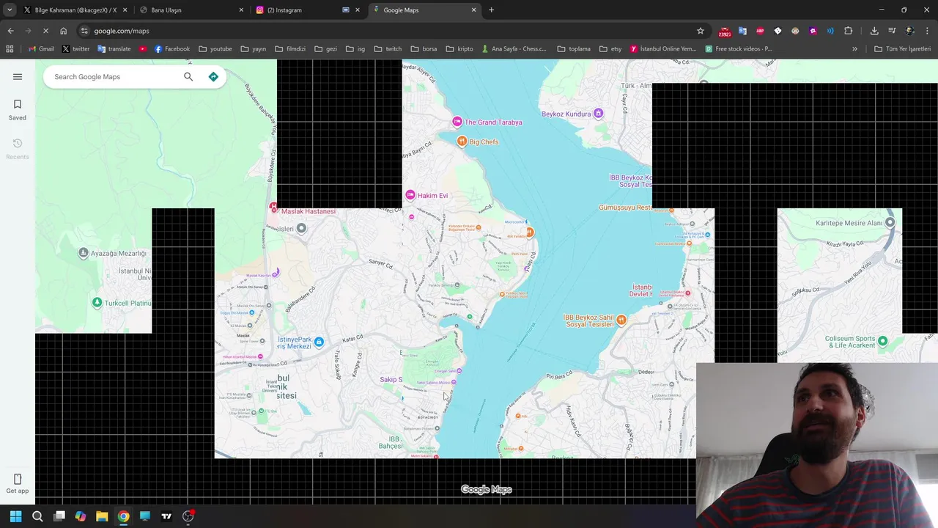Stop loading the page with X button
Viewport: 938px width, 528px height.
tap(45, 31)
